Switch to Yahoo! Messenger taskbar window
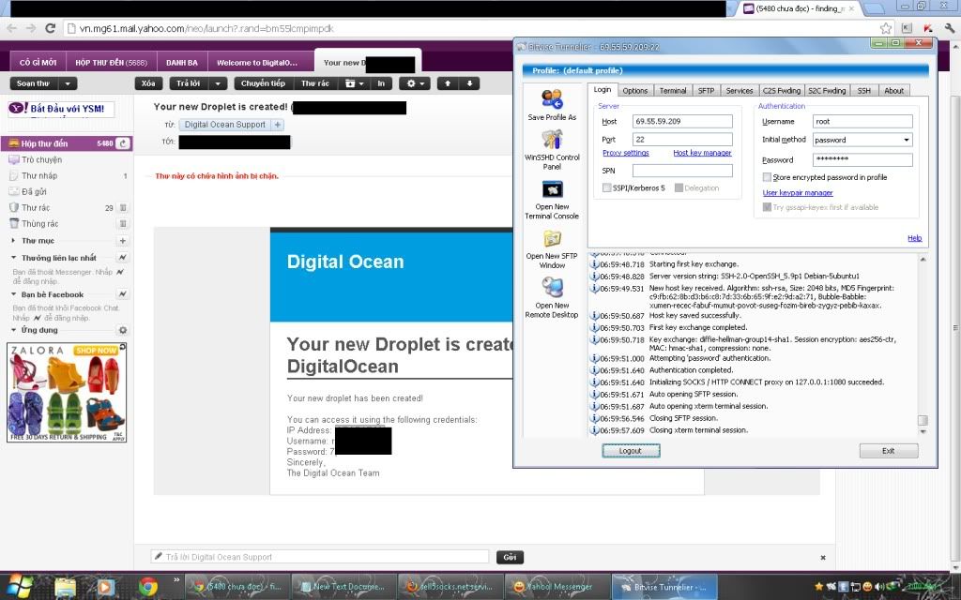The height and width of the screenshot is (600, 961). tap(557, 587)
